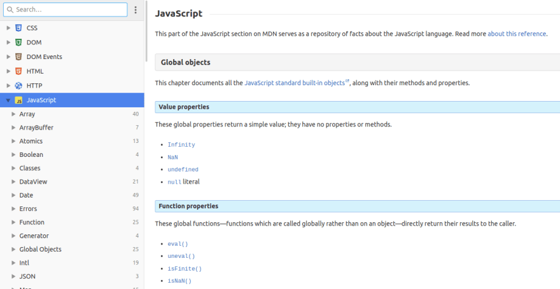Click the CSS shield icon
This screenshot has height=289, width=560.
(18, 28)
